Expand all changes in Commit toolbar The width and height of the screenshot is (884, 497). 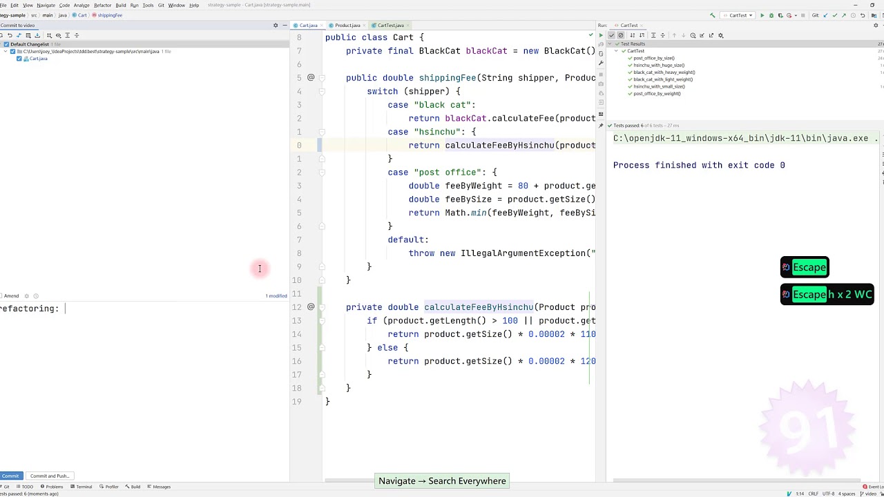pos(68,35)
